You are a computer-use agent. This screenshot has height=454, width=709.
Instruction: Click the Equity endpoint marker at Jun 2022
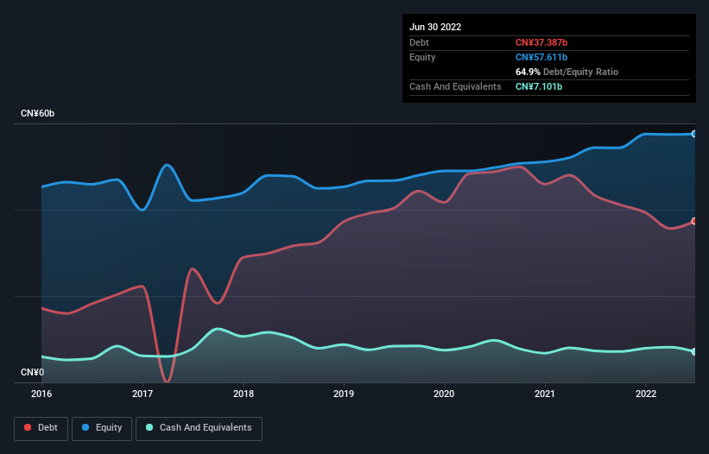click(694, 134)
